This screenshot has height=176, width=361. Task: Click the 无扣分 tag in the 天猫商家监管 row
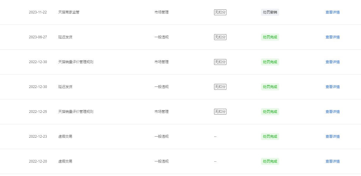(220, 12)
